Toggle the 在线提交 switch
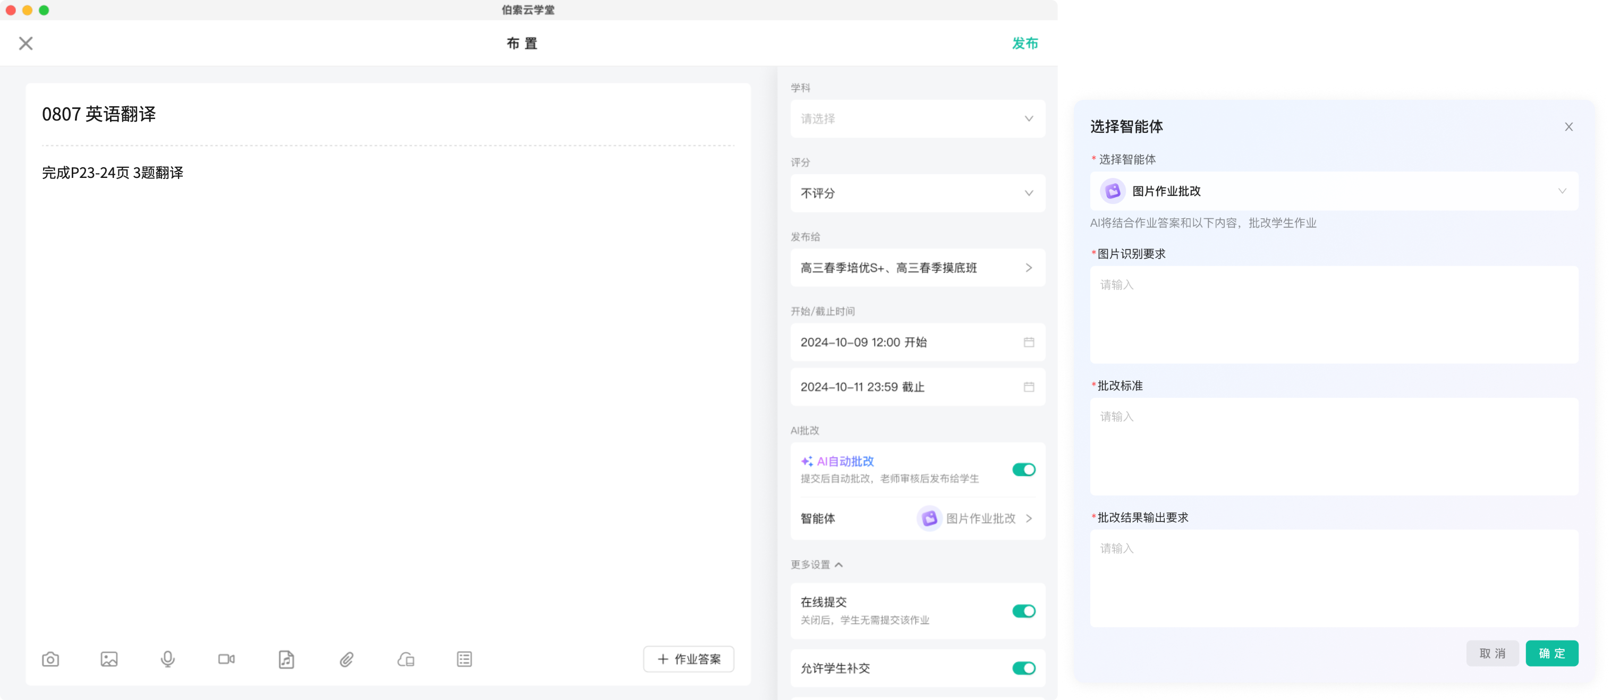 (1024, 611)
